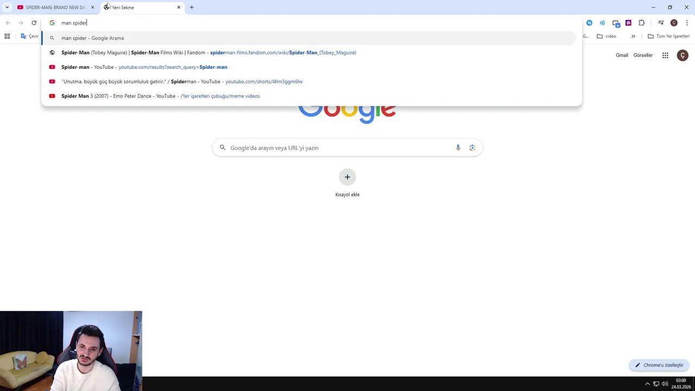Open the Chrome profile avatar in toolbar
The height and width of the screenshot is (391, 695).
coord(674,23)
